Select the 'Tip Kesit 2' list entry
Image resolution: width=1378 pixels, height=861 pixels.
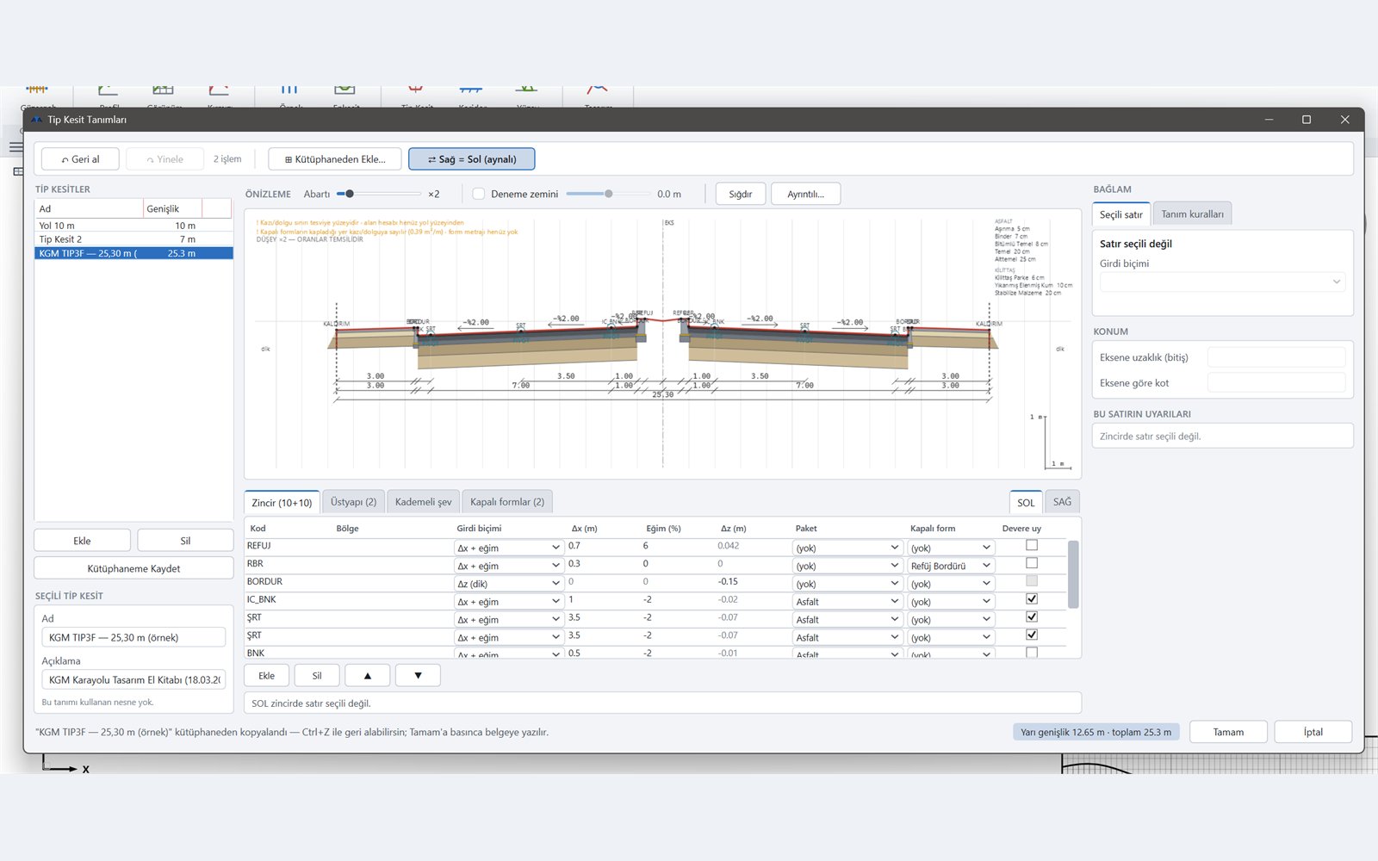133,239
